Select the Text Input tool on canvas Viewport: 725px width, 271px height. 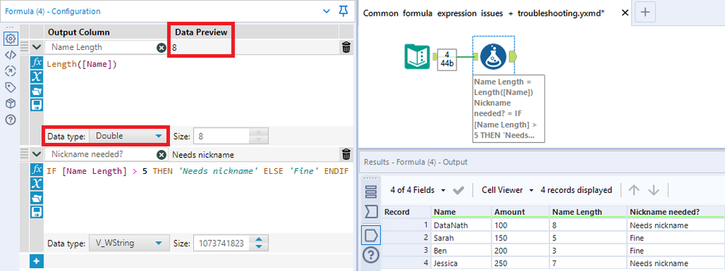point(417,57)
